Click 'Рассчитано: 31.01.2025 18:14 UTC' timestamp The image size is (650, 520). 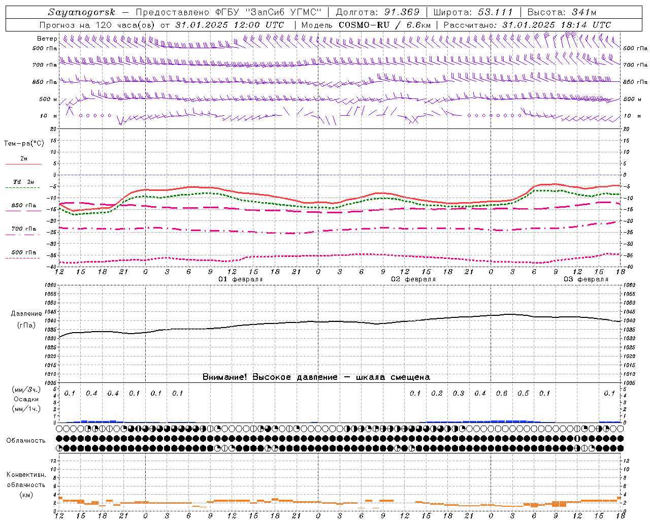pos(527,25)
